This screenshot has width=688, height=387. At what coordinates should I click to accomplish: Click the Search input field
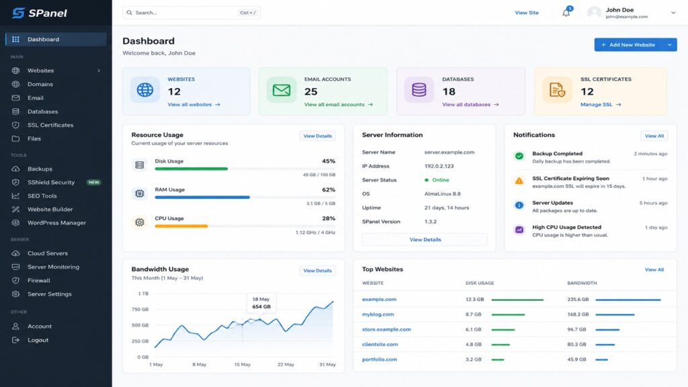click(x=191, y=13)
